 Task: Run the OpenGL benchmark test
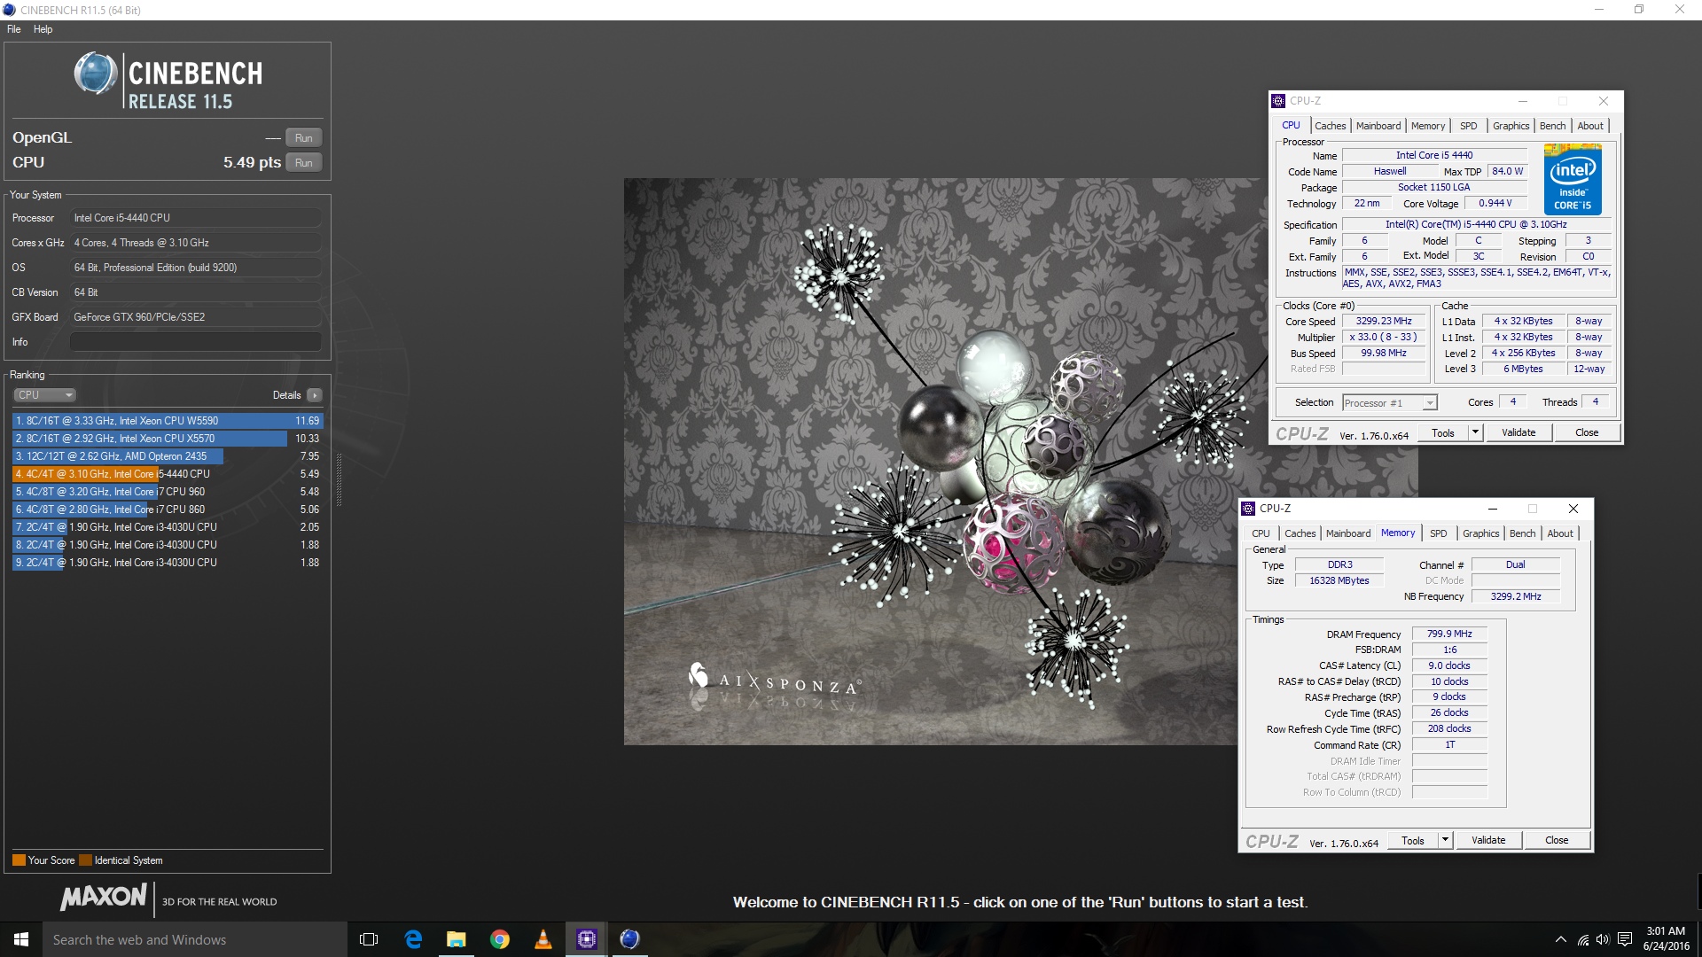303,138
